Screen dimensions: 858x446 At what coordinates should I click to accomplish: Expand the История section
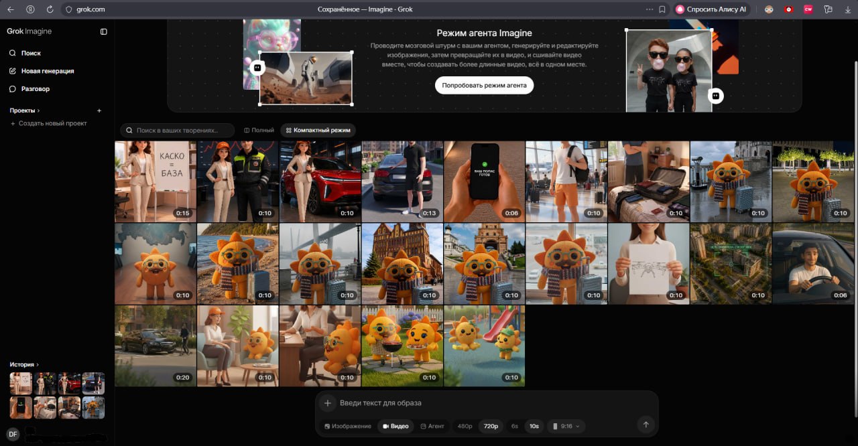[24, 364]
